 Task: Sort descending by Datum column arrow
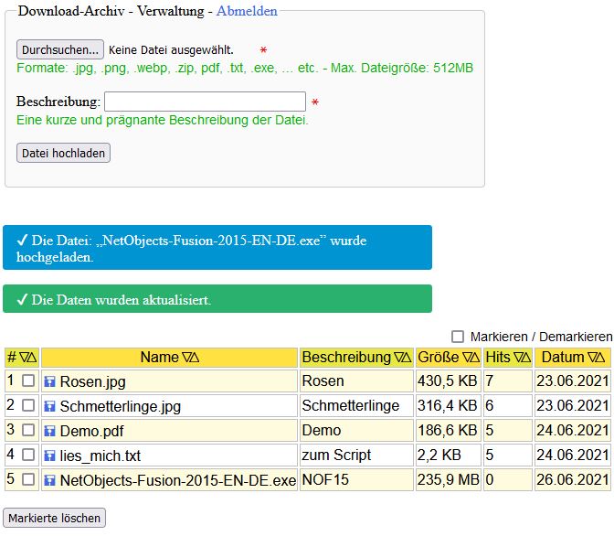click(x=591, y=357)
